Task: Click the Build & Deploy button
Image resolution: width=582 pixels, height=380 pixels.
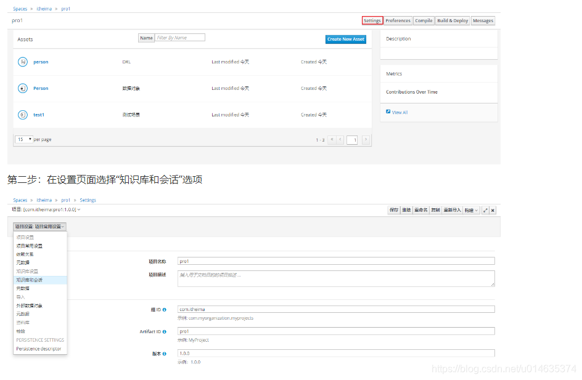Action: click(453, 21)
